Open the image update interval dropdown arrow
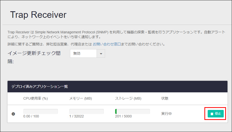 101,53
